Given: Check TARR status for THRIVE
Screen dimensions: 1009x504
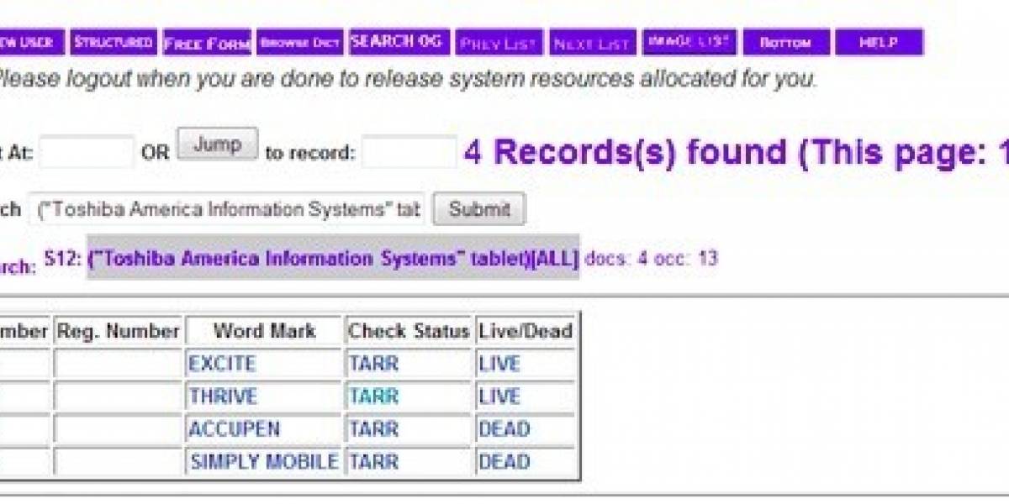Looking at the screenshot, I should click(374, 396).
